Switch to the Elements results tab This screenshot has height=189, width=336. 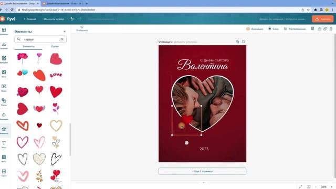pos(28,47)
